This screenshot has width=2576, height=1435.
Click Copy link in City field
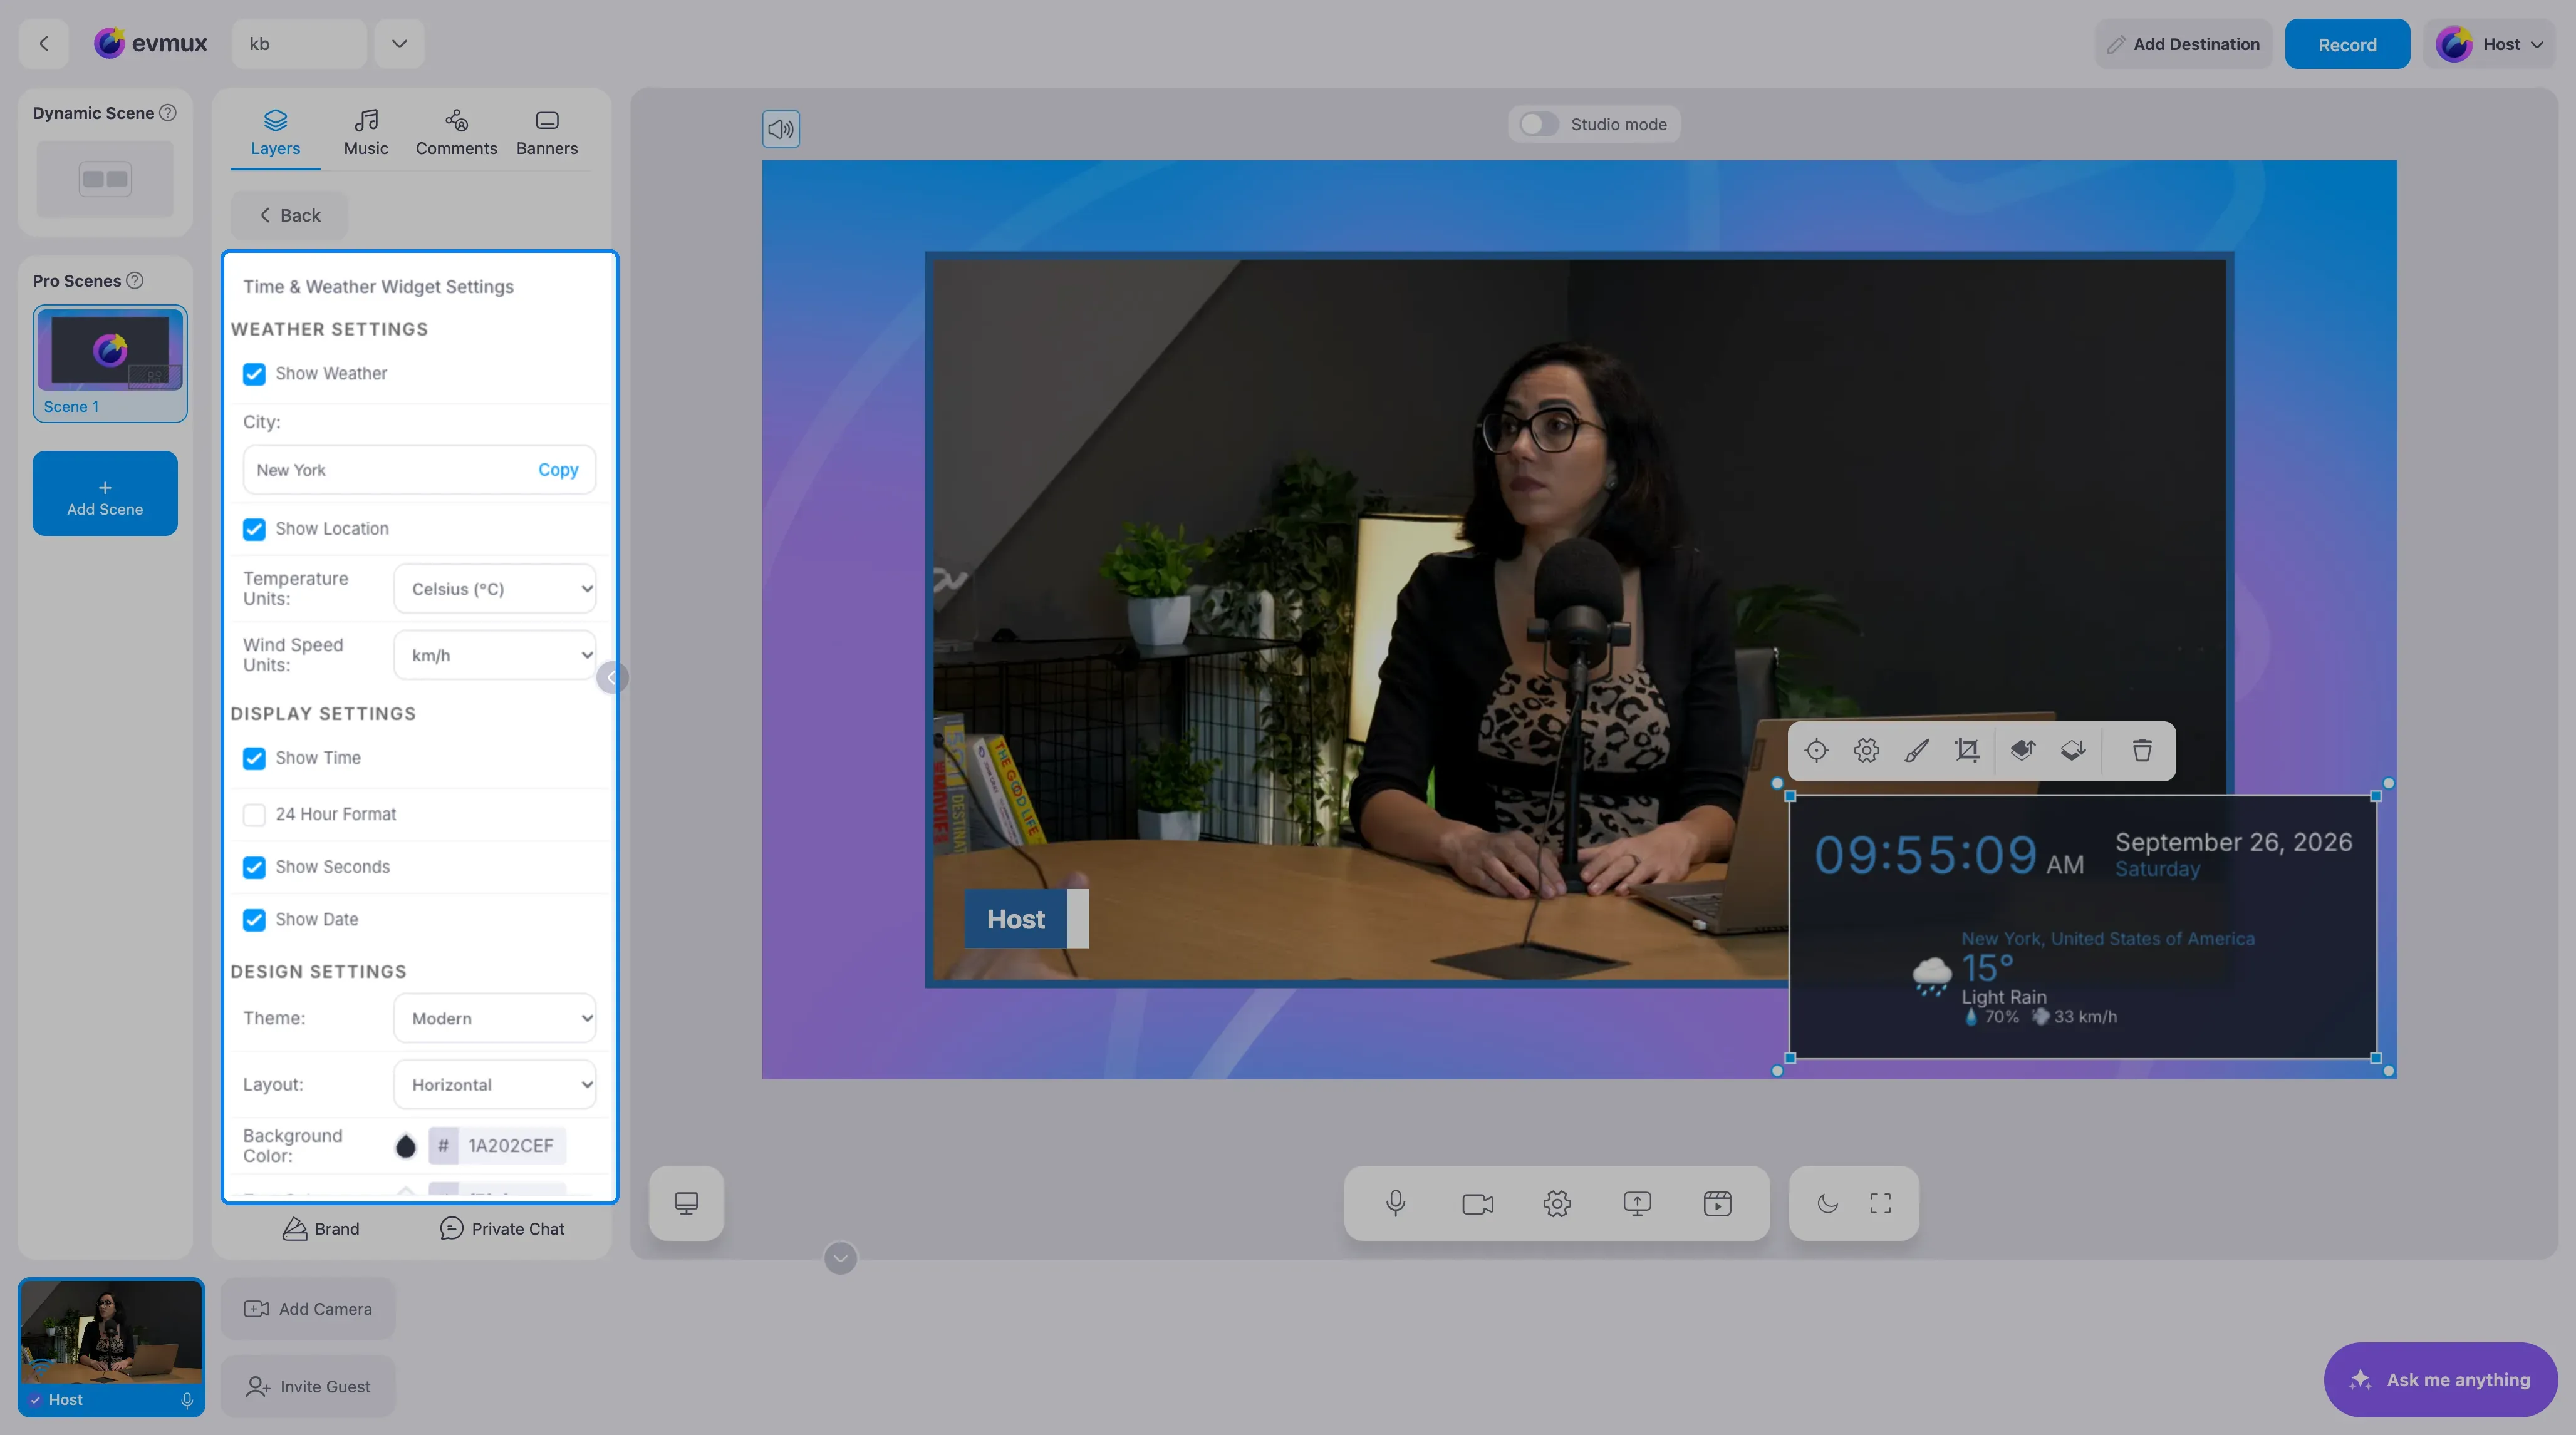558,470
